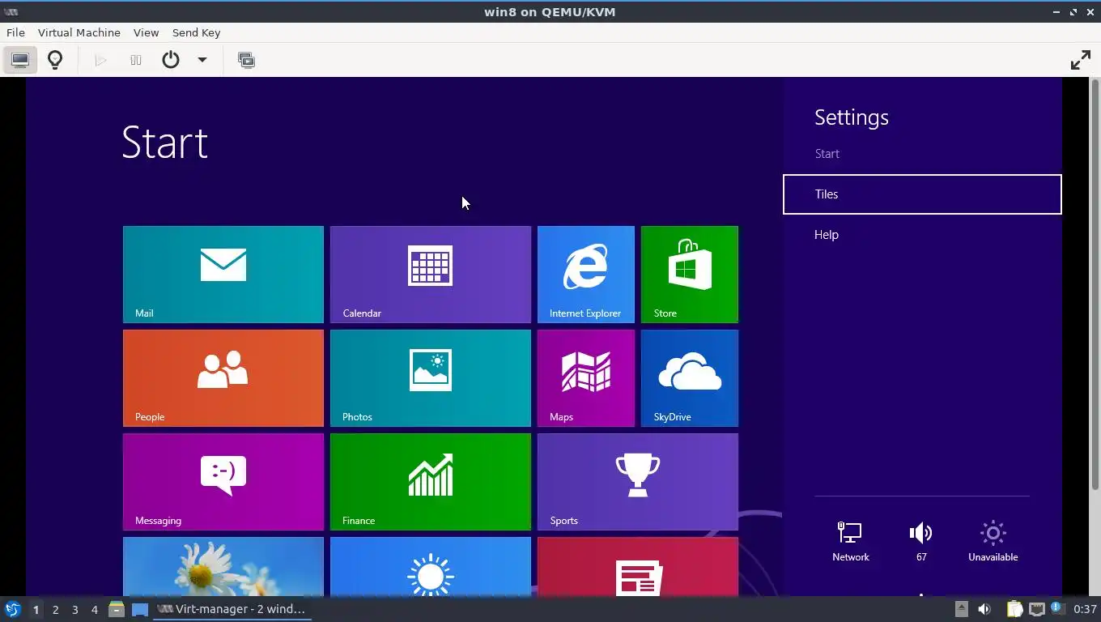Open the Send Key menu

click(x=196, y=32)
